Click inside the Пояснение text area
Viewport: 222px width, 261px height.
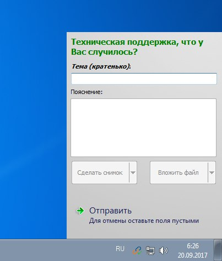pyautogui.click(x=143, y=128)
